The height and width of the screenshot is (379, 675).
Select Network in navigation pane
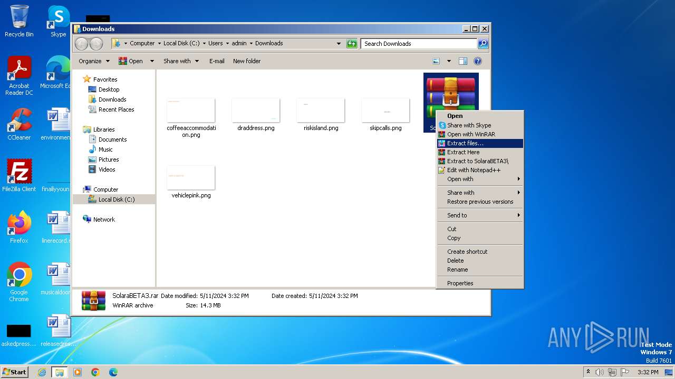pyautogui.click(x=104, y=220)
